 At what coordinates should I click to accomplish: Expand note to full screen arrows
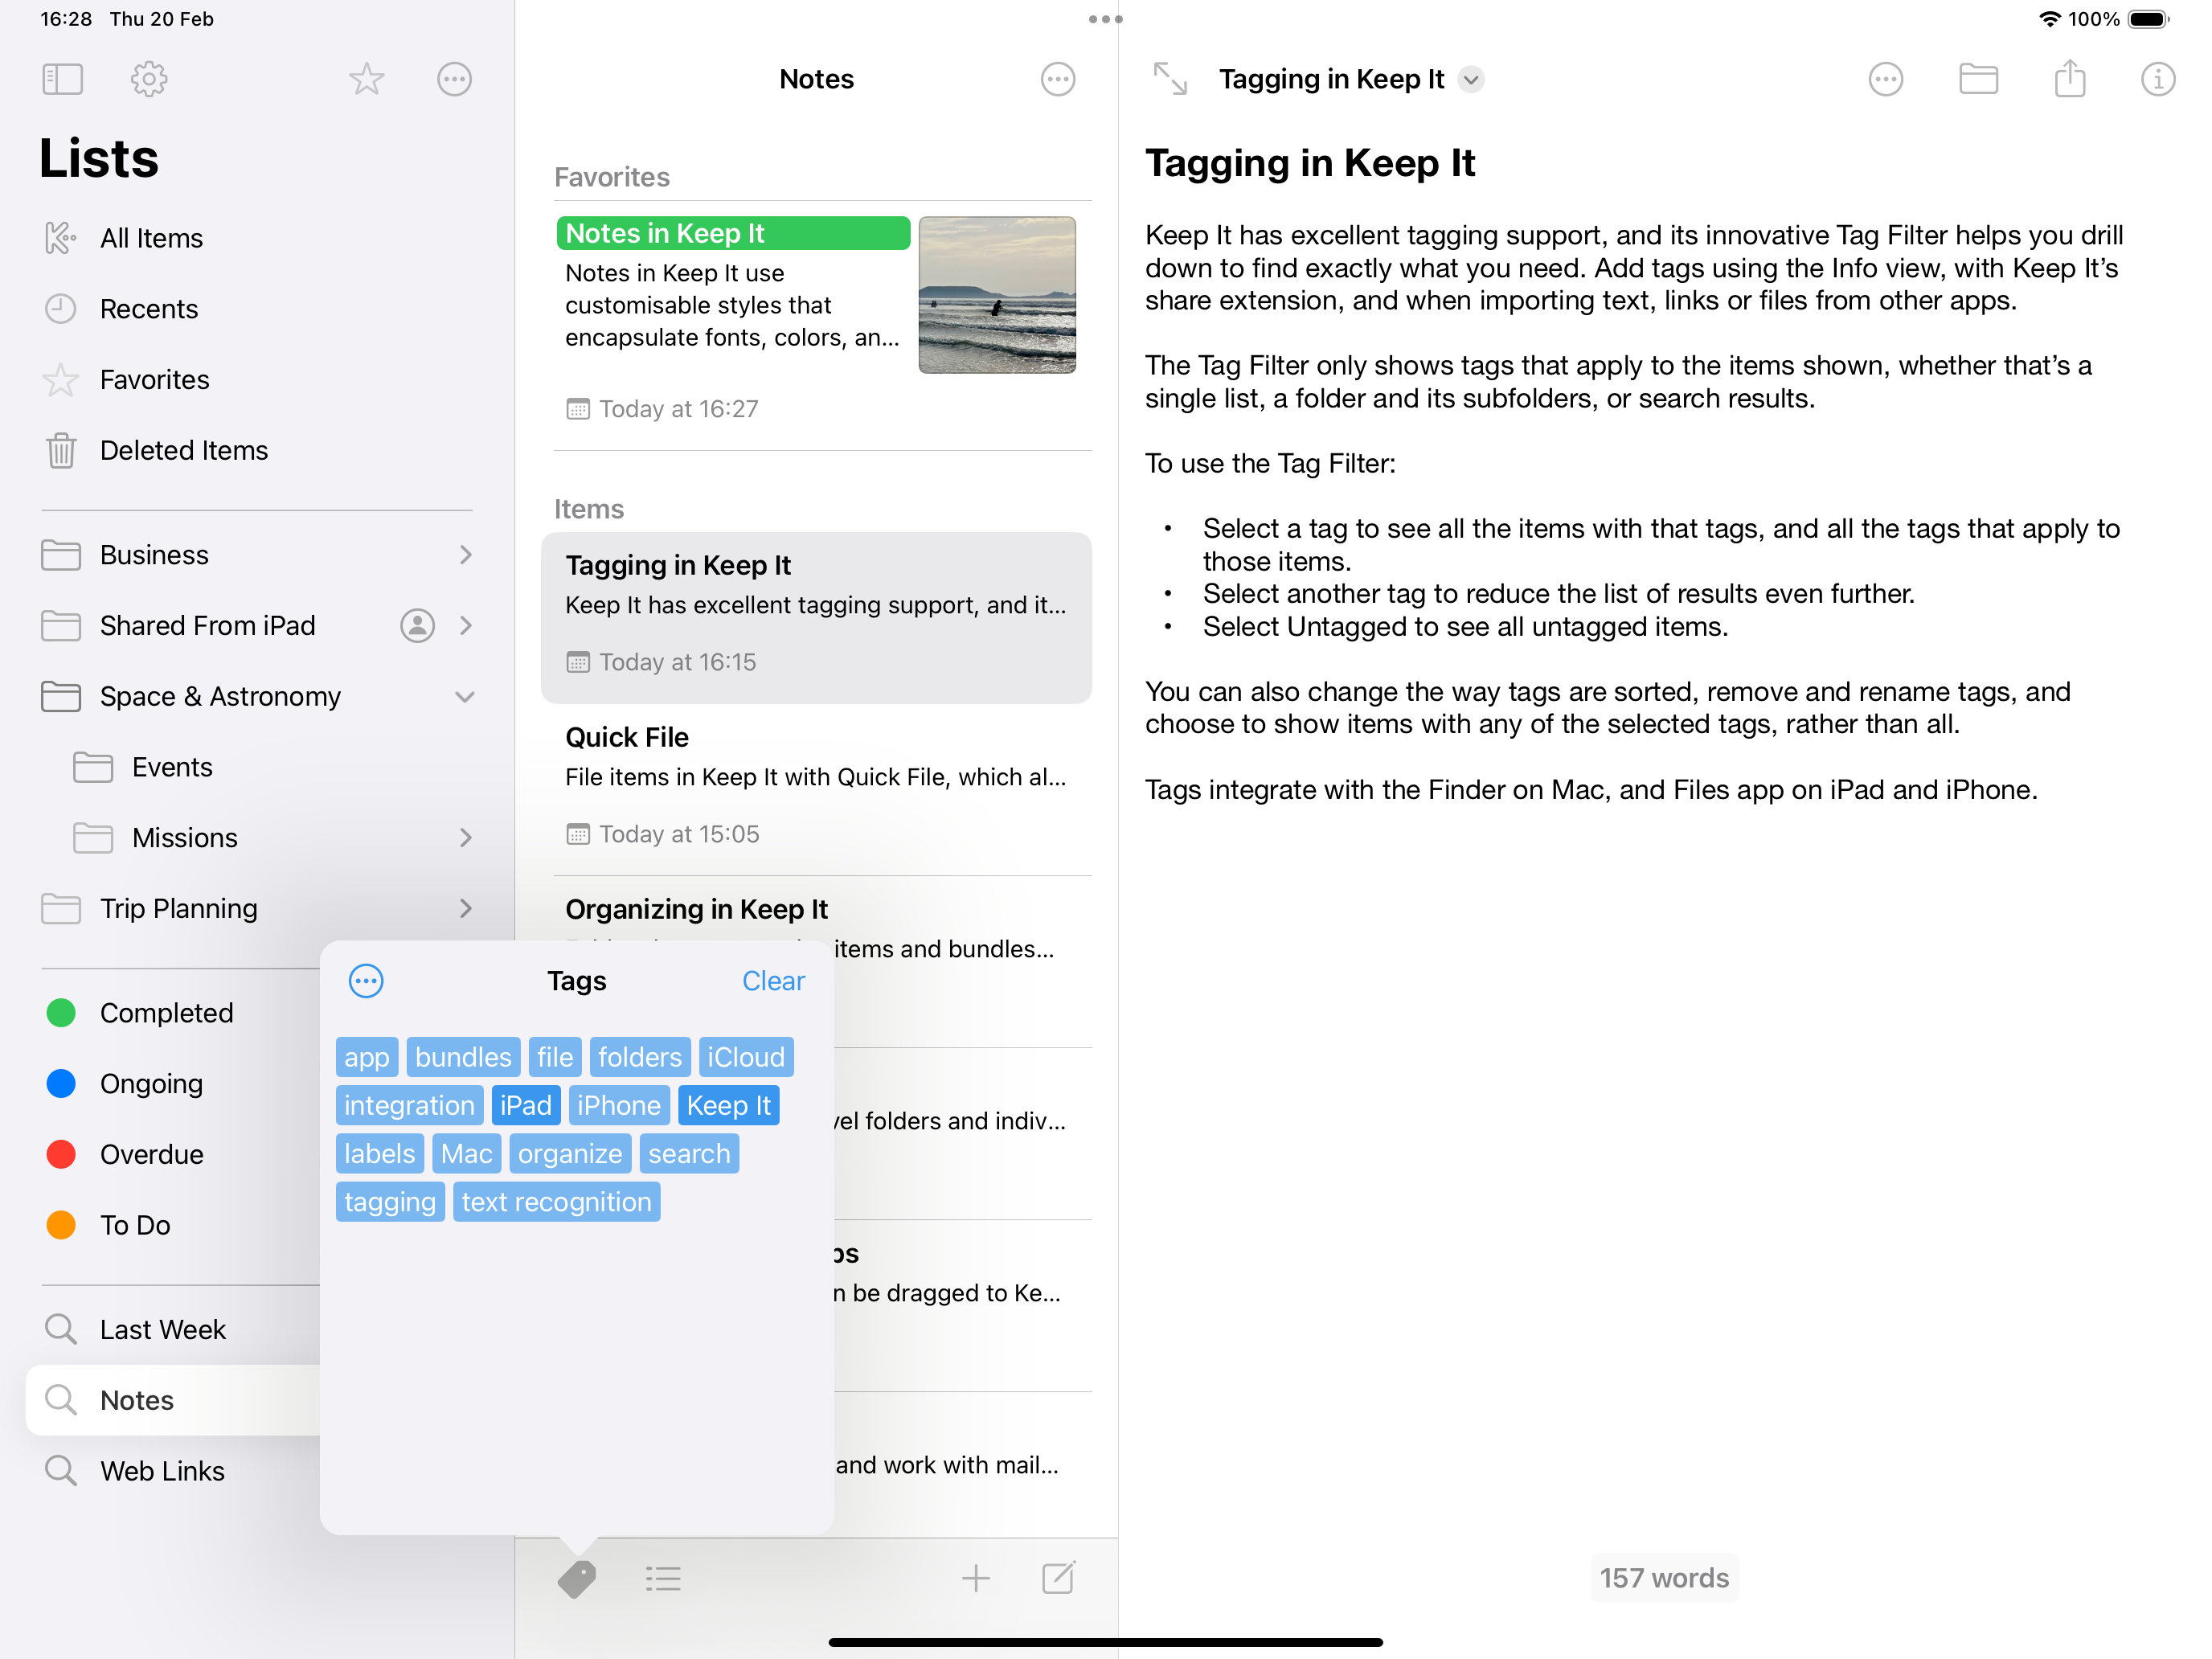point(1170,79)
